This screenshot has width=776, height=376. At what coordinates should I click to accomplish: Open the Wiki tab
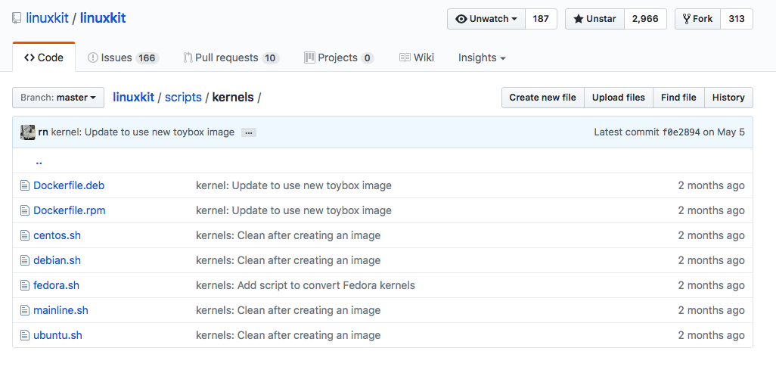(417, 58)
